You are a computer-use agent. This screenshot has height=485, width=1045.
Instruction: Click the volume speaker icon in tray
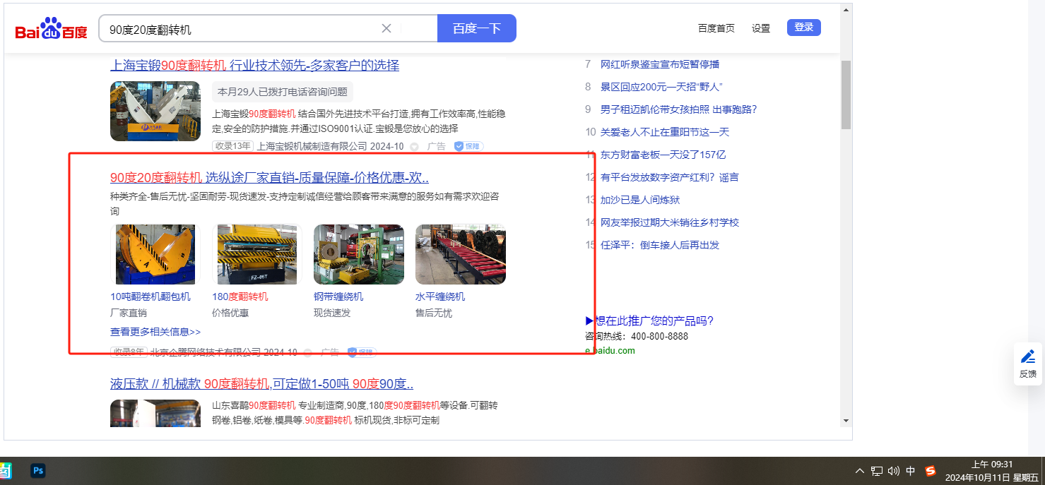point(894,471)
